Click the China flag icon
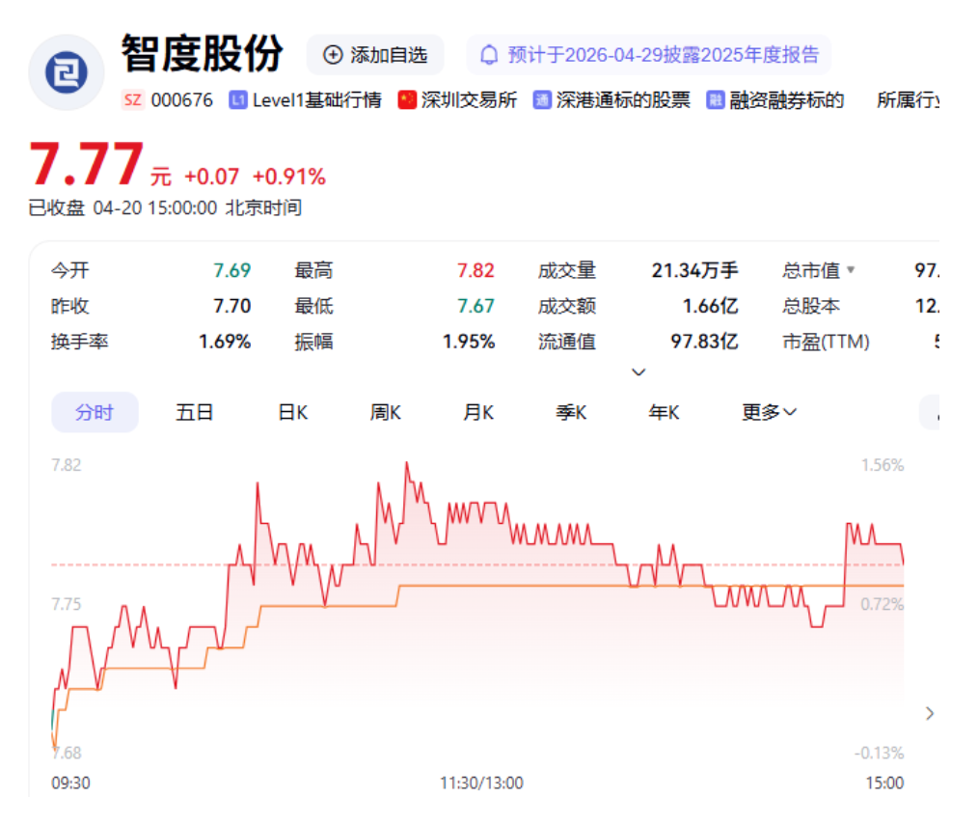This screenshot has width=978, height=825. [407, 99]
